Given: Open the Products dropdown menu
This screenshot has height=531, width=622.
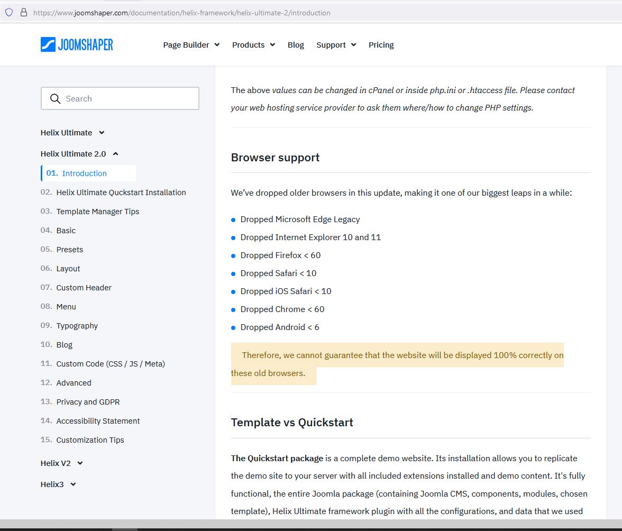Looking at the screenshot, I should click(x=253, y=45).
